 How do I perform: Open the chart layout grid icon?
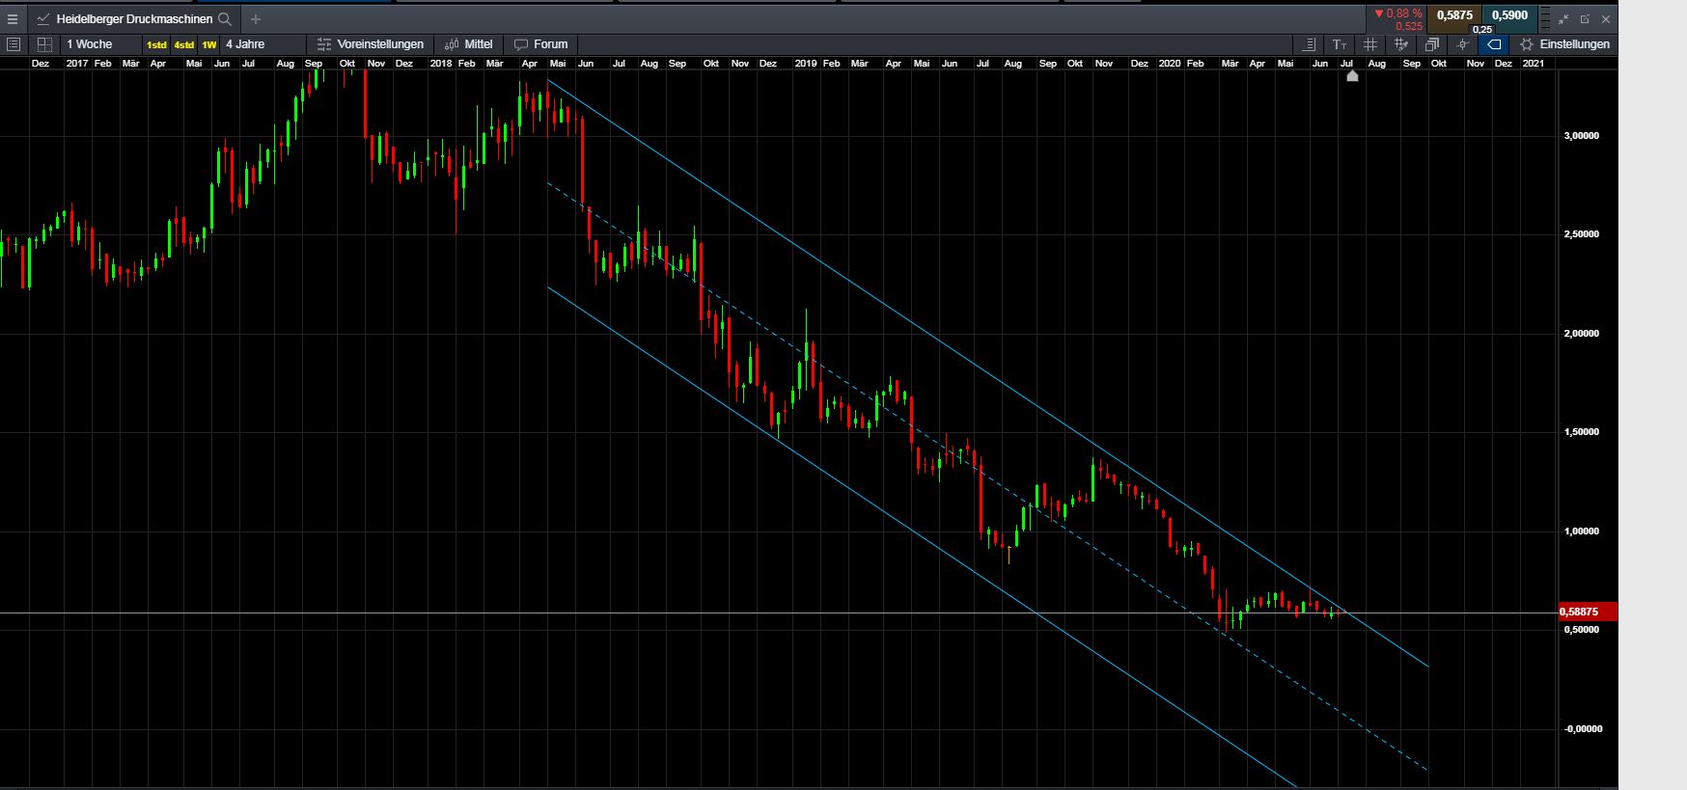pos(44,44)
